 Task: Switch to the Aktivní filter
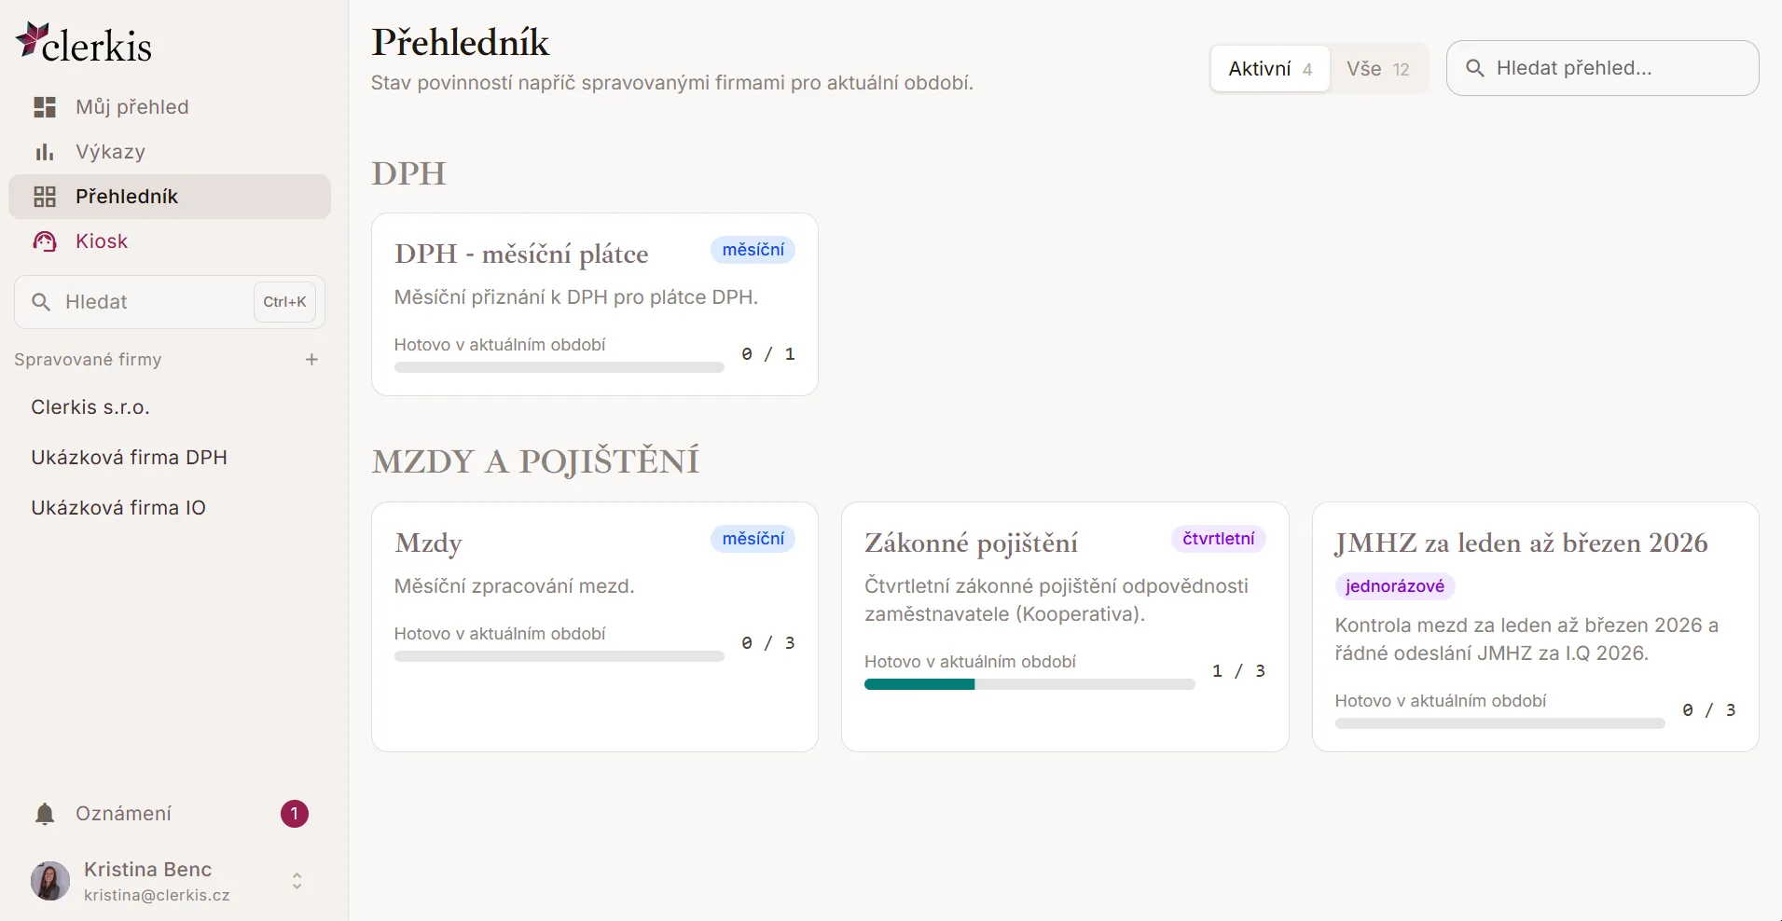tap(1270, 69)
